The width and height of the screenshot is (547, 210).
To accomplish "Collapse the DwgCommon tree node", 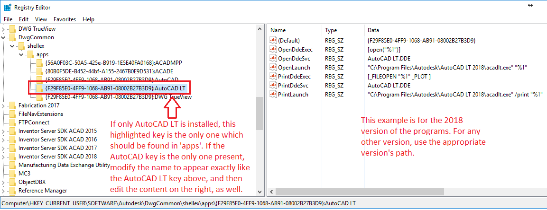I will click(x=3, y=37).
